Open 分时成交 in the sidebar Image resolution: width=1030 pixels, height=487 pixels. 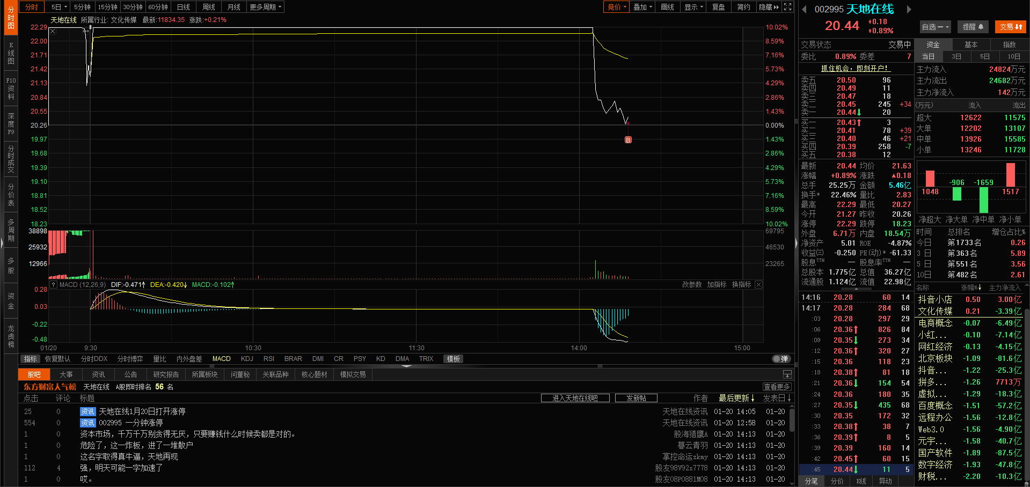(11, 159)
